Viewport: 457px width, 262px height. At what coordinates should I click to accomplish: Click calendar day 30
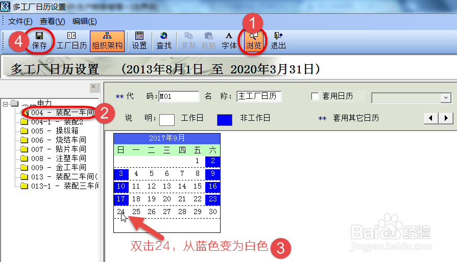tap(213, 212)
